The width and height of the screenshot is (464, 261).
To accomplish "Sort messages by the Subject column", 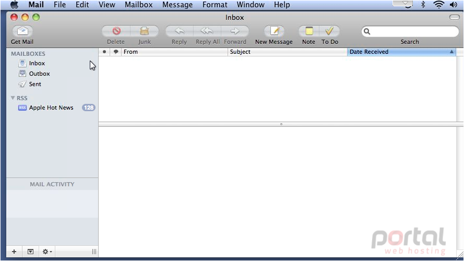I will click(288, 52).
